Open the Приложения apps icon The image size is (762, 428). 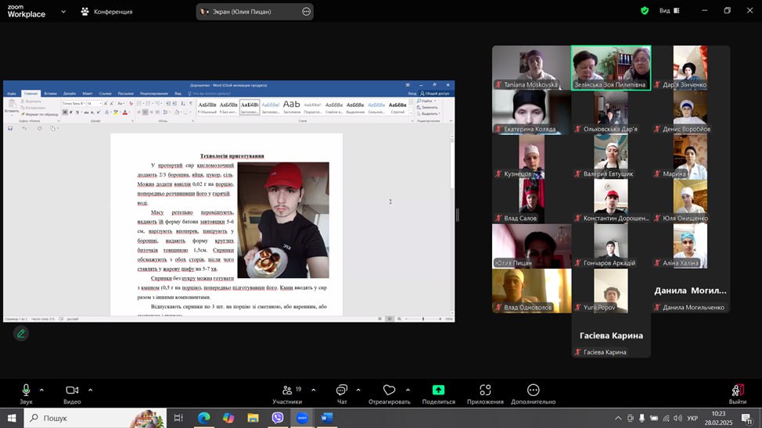point(485,391)
